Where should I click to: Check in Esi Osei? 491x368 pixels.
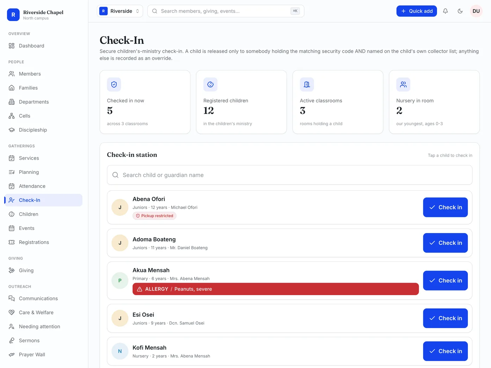[445, 318]
